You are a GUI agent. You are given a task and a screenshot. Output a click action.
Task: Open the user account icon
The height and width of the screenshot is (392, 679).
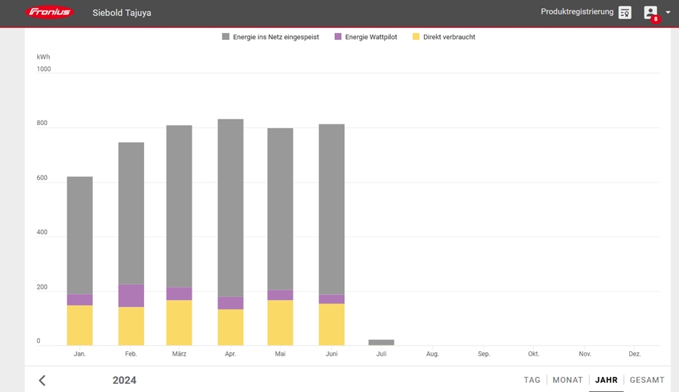(650, 12)
